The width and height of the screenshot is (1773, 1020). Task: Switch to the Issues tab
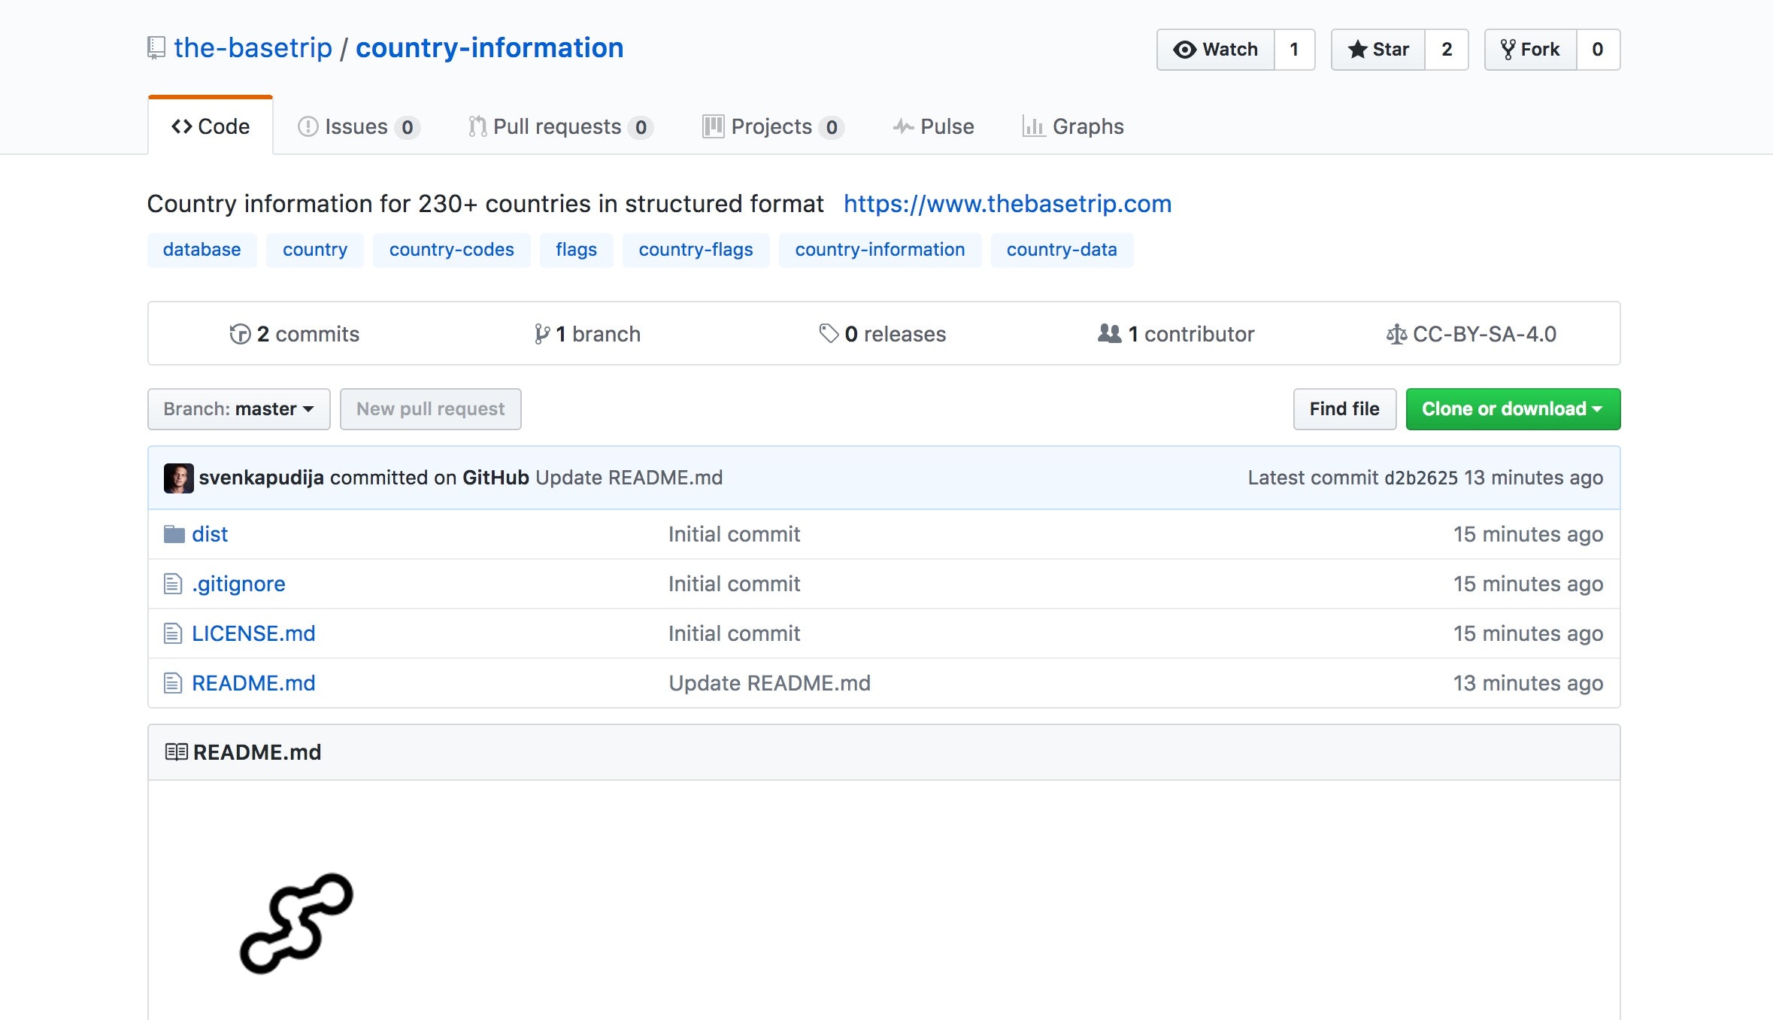356,126
